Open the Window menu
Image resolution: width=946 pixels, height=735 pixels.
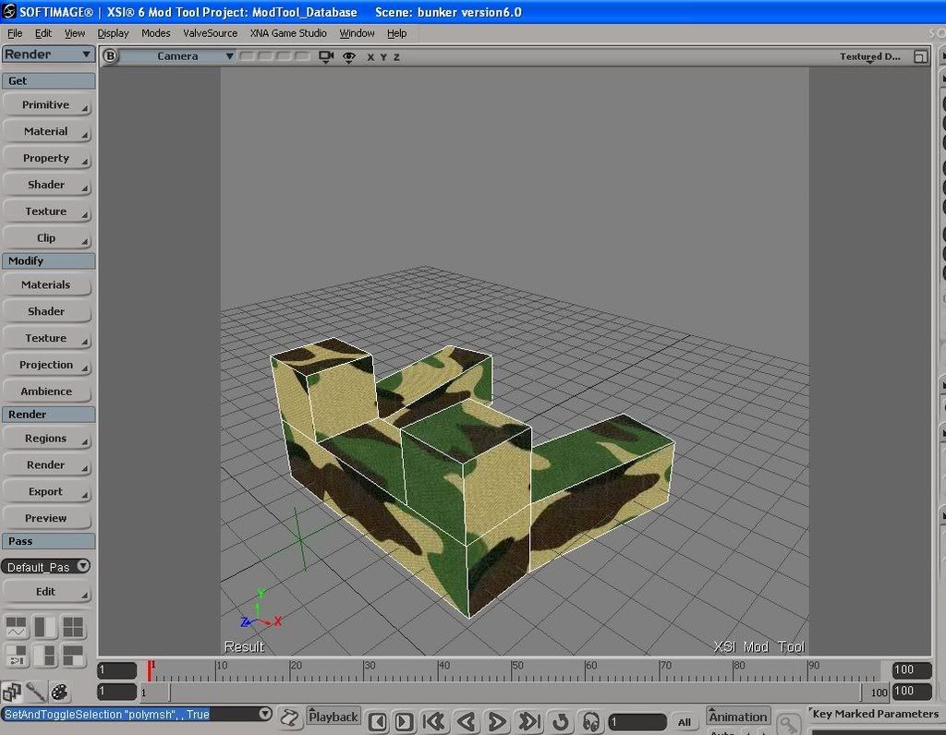(357, 33)
